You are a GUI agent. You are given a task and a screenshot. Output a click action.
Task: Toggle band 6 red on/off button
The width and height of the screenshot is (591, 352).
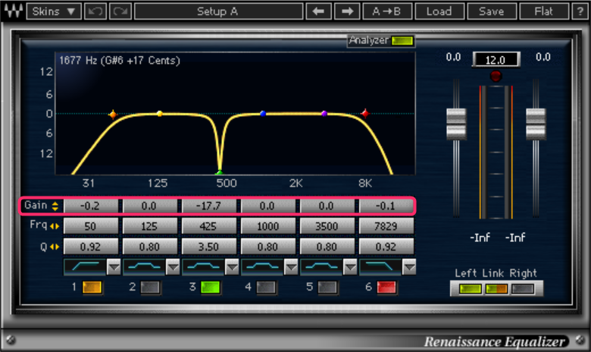[386, 288]
